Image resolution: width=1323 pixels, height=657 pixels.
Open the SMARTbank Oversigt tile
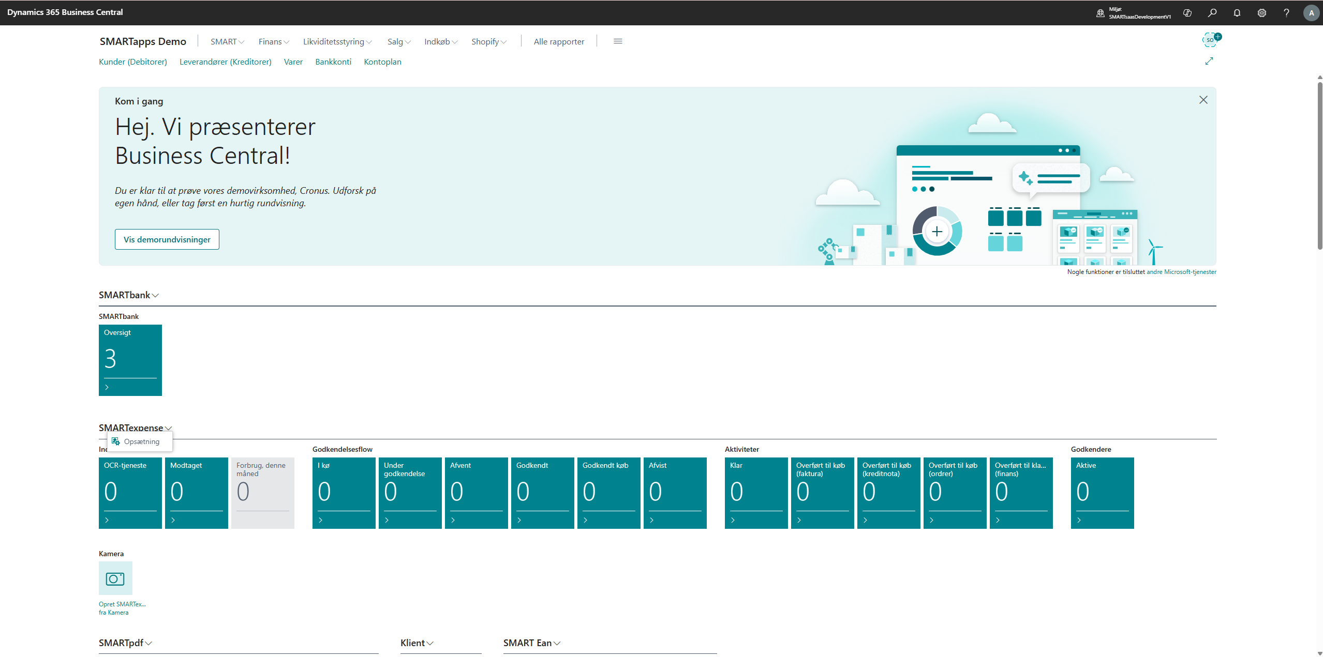pyautogui.click(x=130, y=360)
